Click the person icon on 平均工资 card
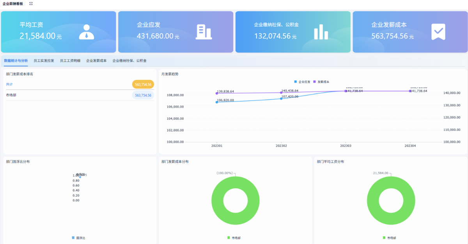Viewport: 468px width, 244px height. (x=87, y=32)
